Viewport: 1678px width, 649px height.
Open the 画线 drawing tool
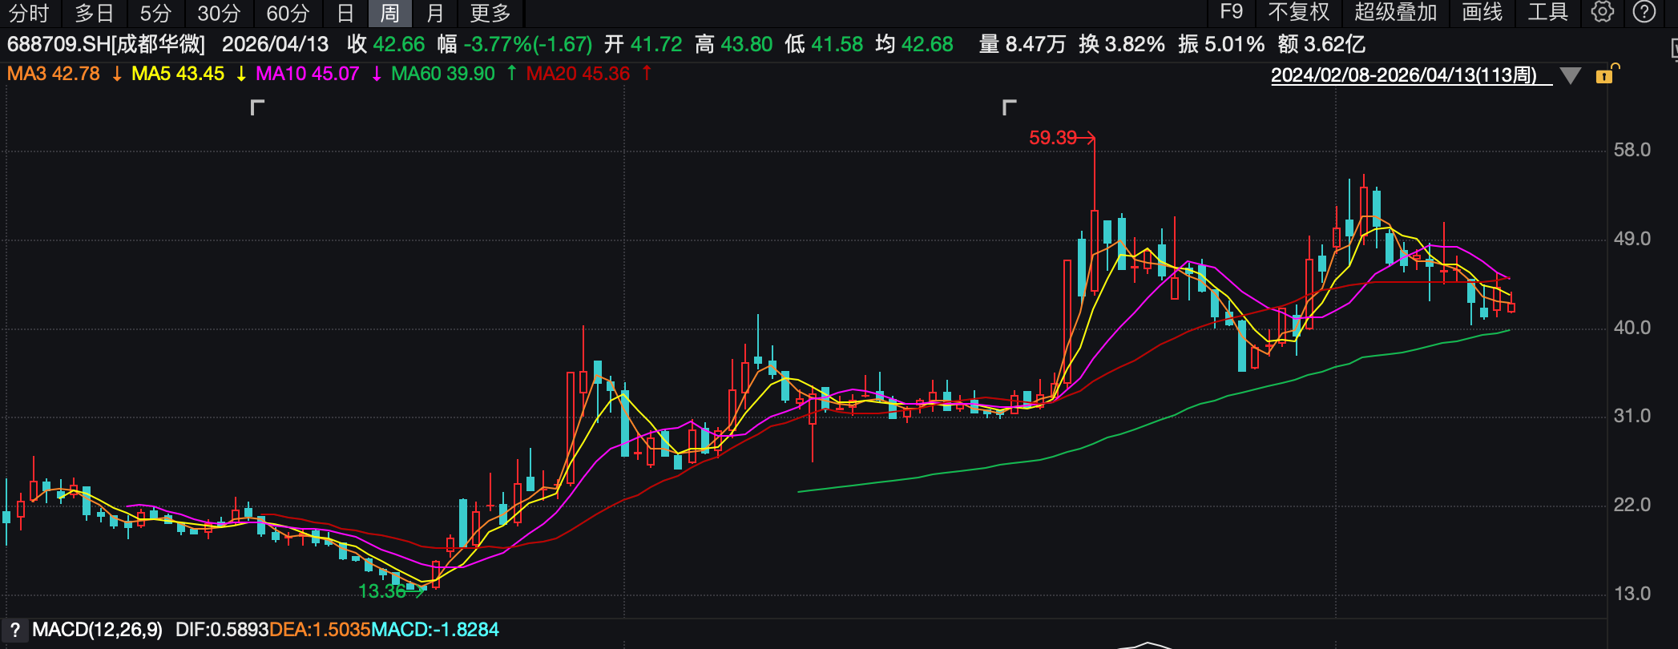[1482, 12]
